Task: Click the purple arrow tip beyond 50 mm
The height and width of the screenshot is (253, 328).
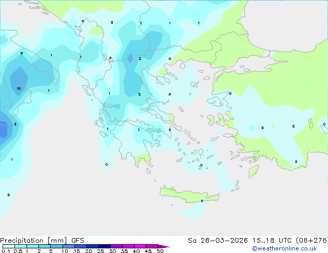Action: tap(164, 246)
